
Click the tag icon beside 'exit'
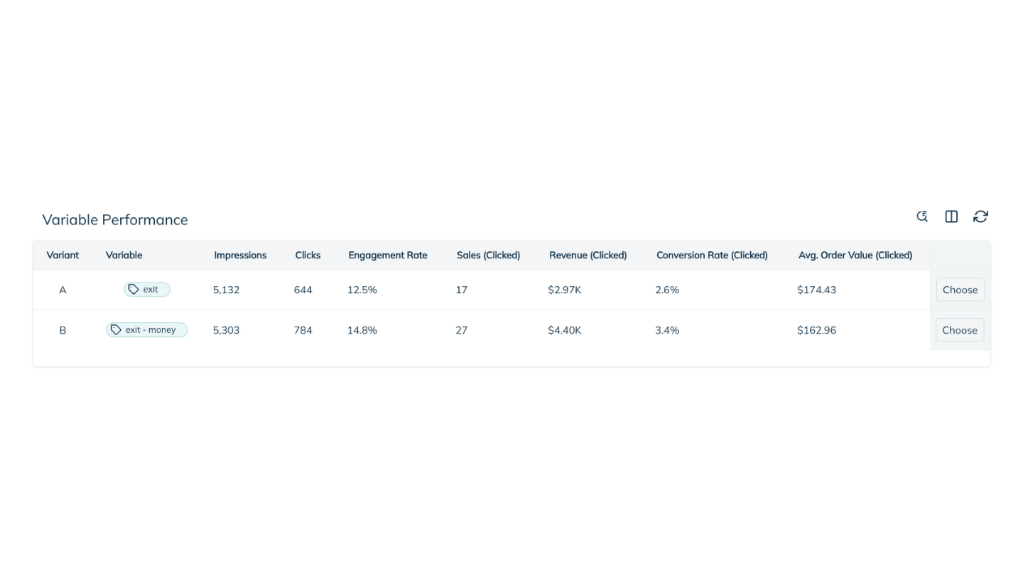click(133, 290)
